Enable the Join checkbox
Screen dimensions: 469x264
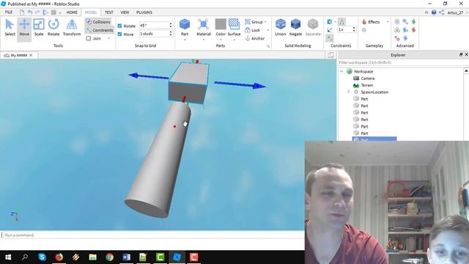click(89, 38)
